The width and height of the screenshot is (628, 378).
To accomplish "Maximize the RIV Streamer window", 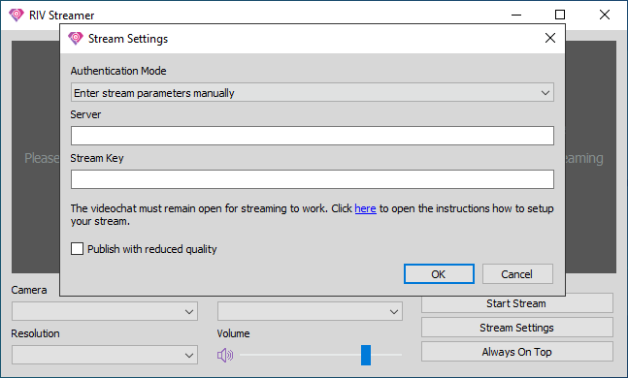I will [x=560, y=15].
